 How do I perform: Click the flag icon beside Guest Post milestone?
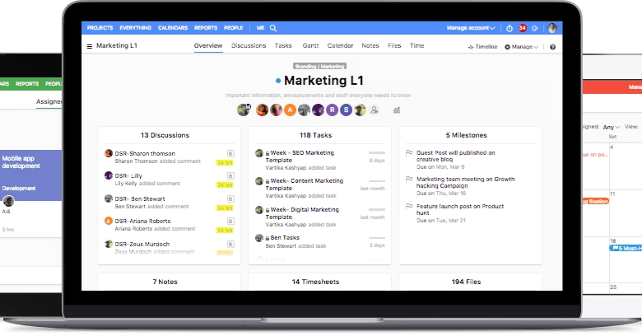409,153
